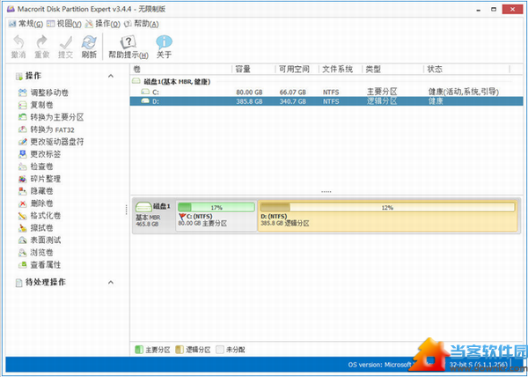This screenshot has height=377, width=528.
Task: Click the 66.07 GB free space cell
Action: coord(293,92)
